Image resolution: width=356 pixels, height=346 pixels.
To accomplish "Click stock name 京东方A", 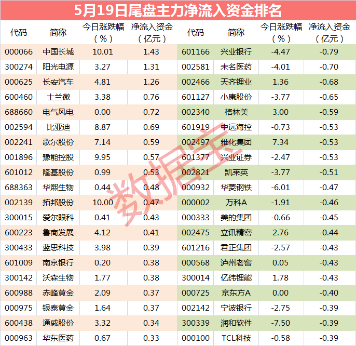I will 236,293.
